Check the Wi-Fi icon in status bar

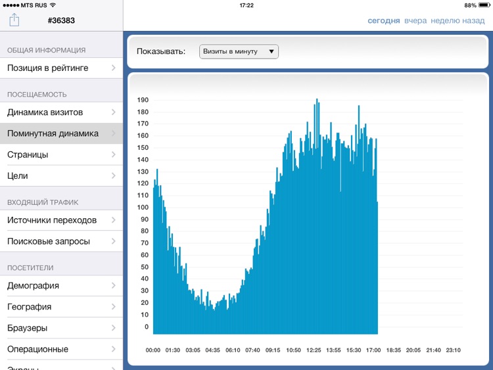coord(53,5)
